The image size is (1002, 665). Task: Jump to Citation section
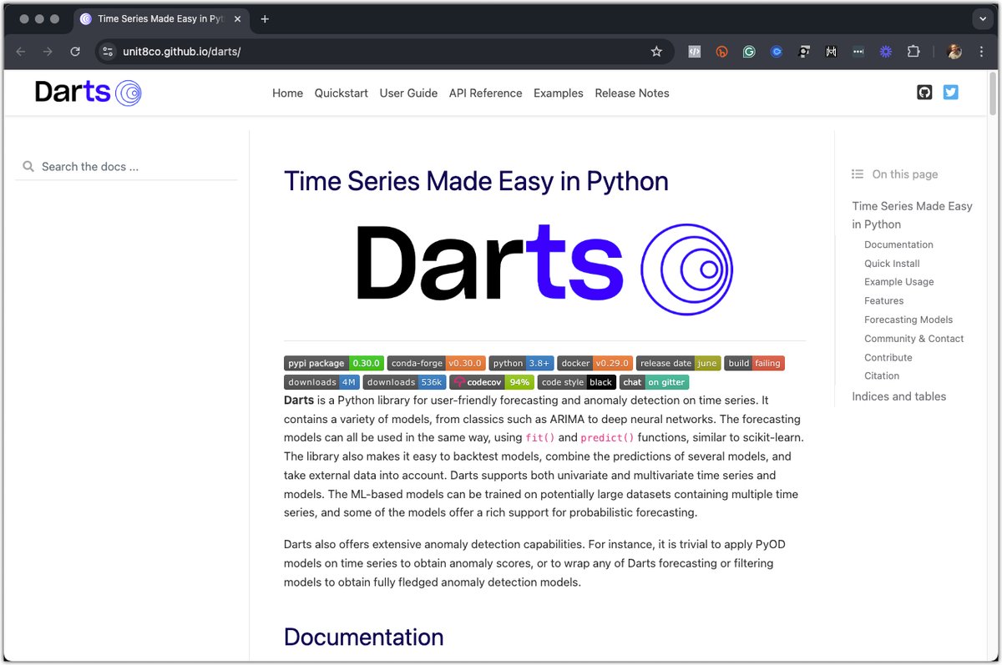tap(882, 376)
